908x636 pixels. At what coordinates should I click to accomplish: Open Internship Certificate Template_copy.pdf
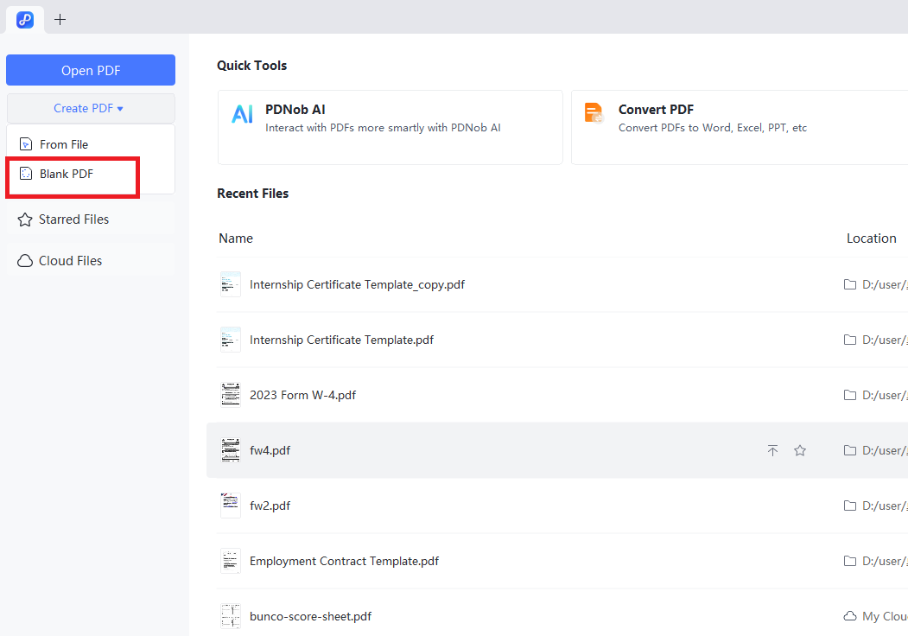coord(356,283)
